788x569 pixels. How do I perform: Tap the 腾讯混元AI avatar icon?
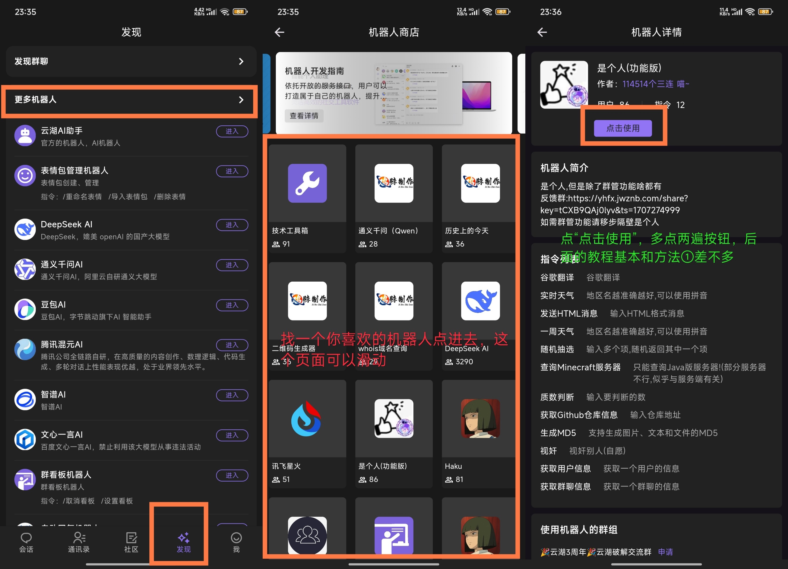coord(25,350)
